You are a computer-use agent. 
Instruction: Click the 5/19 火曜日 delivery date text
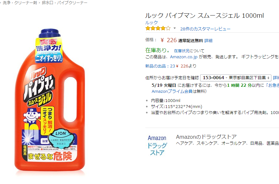pyautogui.click(x=164, y=85)
